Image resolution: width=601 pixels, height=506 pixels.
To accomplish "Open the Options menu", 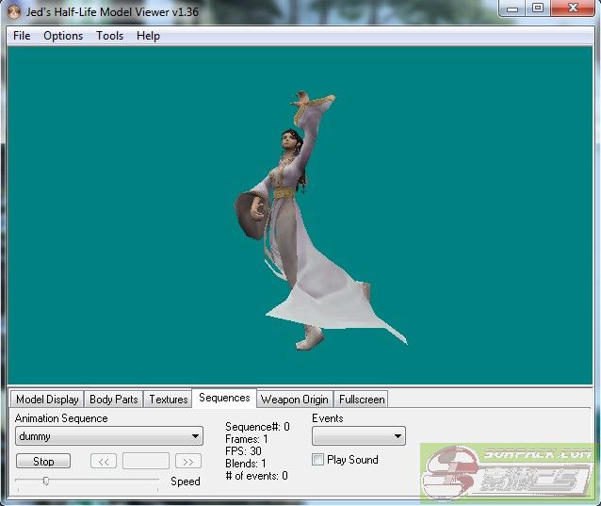I will (x=63, y=36).
